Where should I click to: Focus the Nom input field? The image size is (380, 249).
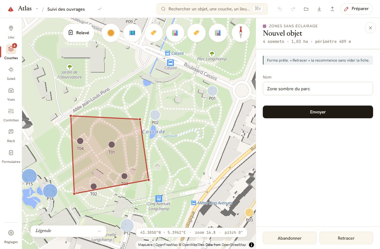(x=318, y=89)
